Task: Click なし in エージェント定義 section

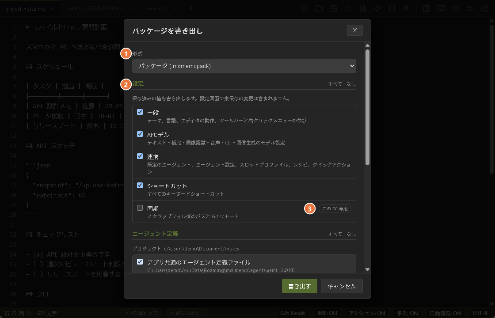Action: 351,234
